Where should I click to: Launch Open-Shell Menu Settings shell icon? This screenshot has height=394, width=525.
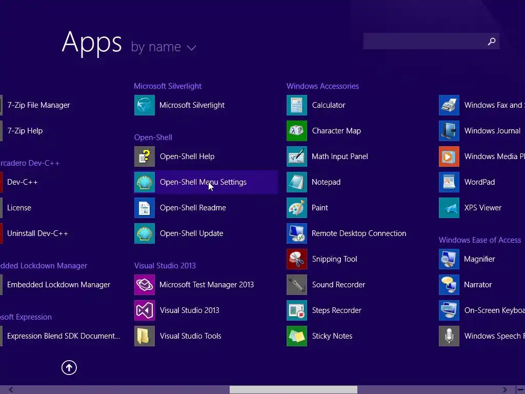pos(145,182)
